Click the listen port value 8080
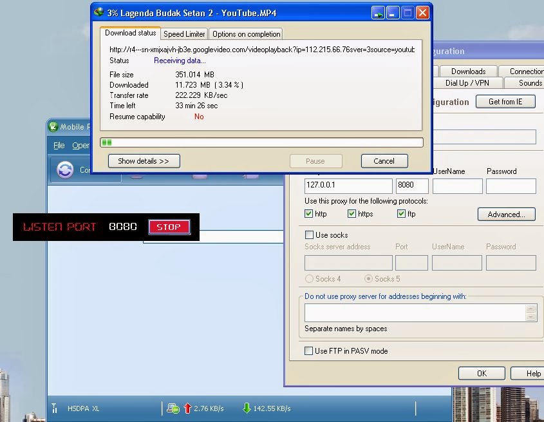Viewport: 544px width, 422px height. 123,226
